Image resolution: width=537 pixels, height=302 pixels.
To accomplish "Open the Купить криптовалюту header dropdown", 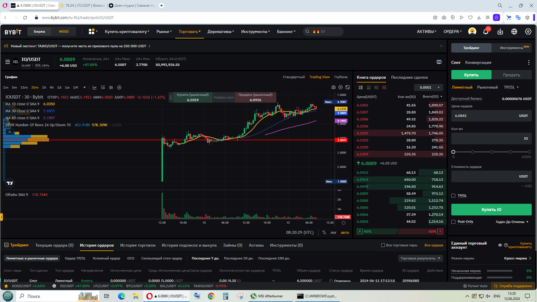I will (128, 32).
